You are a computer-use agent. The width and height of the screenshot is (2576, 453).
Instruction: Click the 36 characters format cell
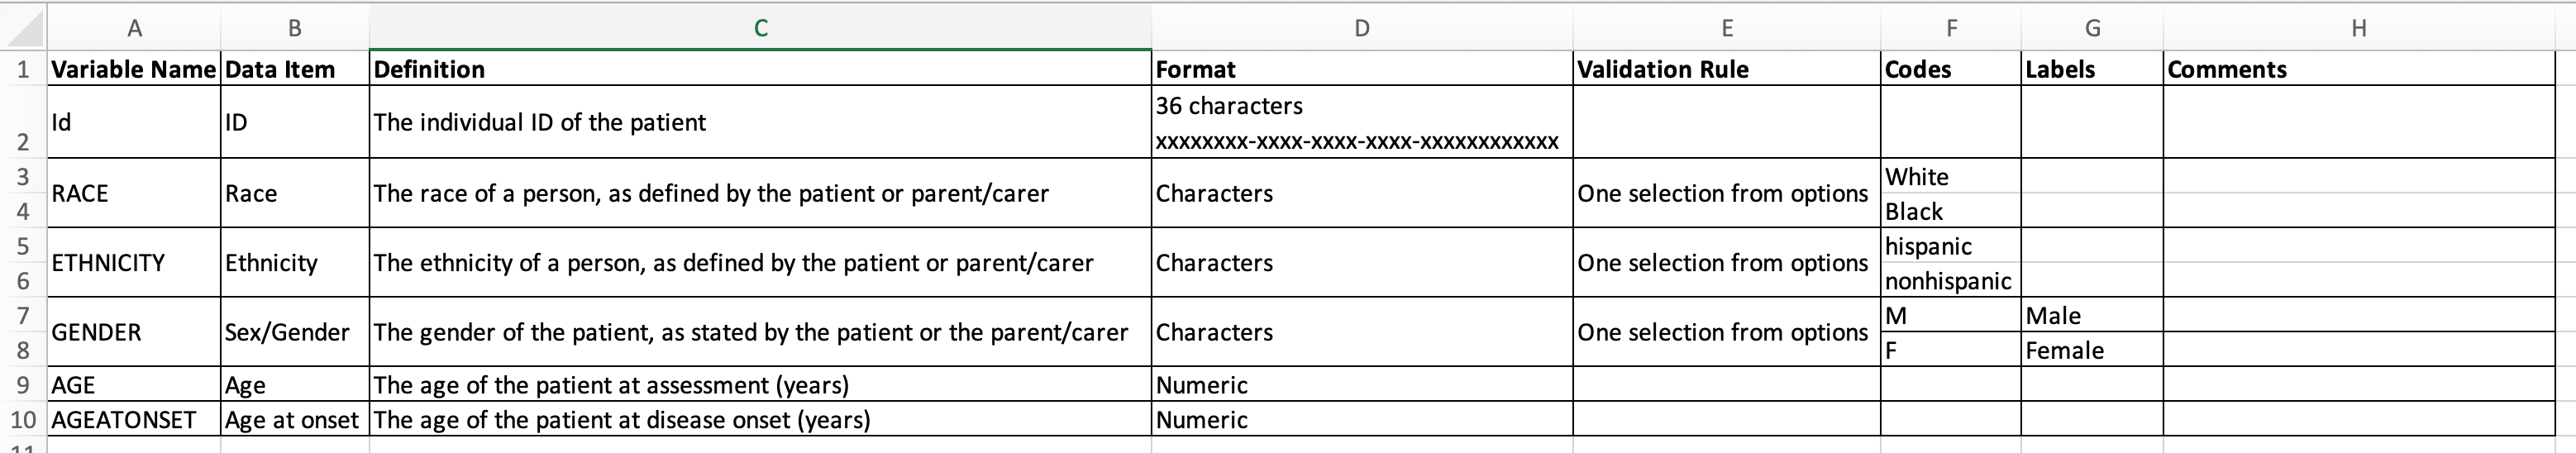coord(1362,122)
